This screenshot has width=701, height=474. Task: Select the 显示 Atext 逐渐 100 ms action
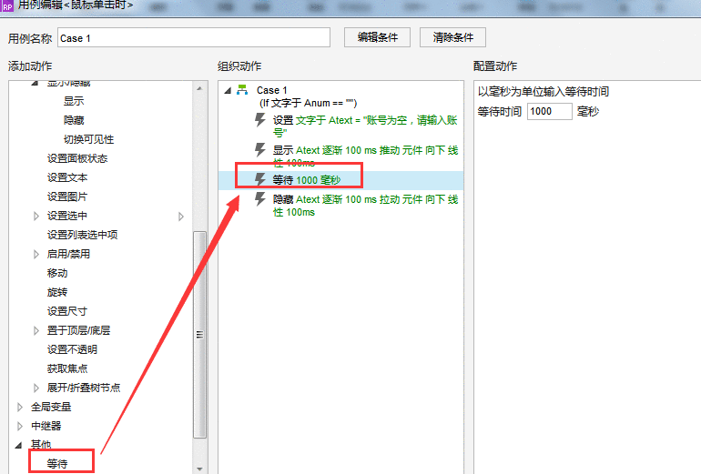pyautogui.click(x=365, y=156)
